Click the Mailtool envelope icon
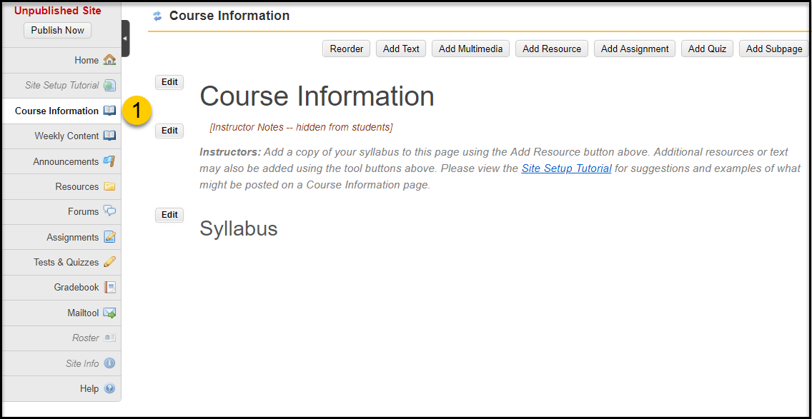The width and height of the screenshot is (812, 419). [109, 313]
